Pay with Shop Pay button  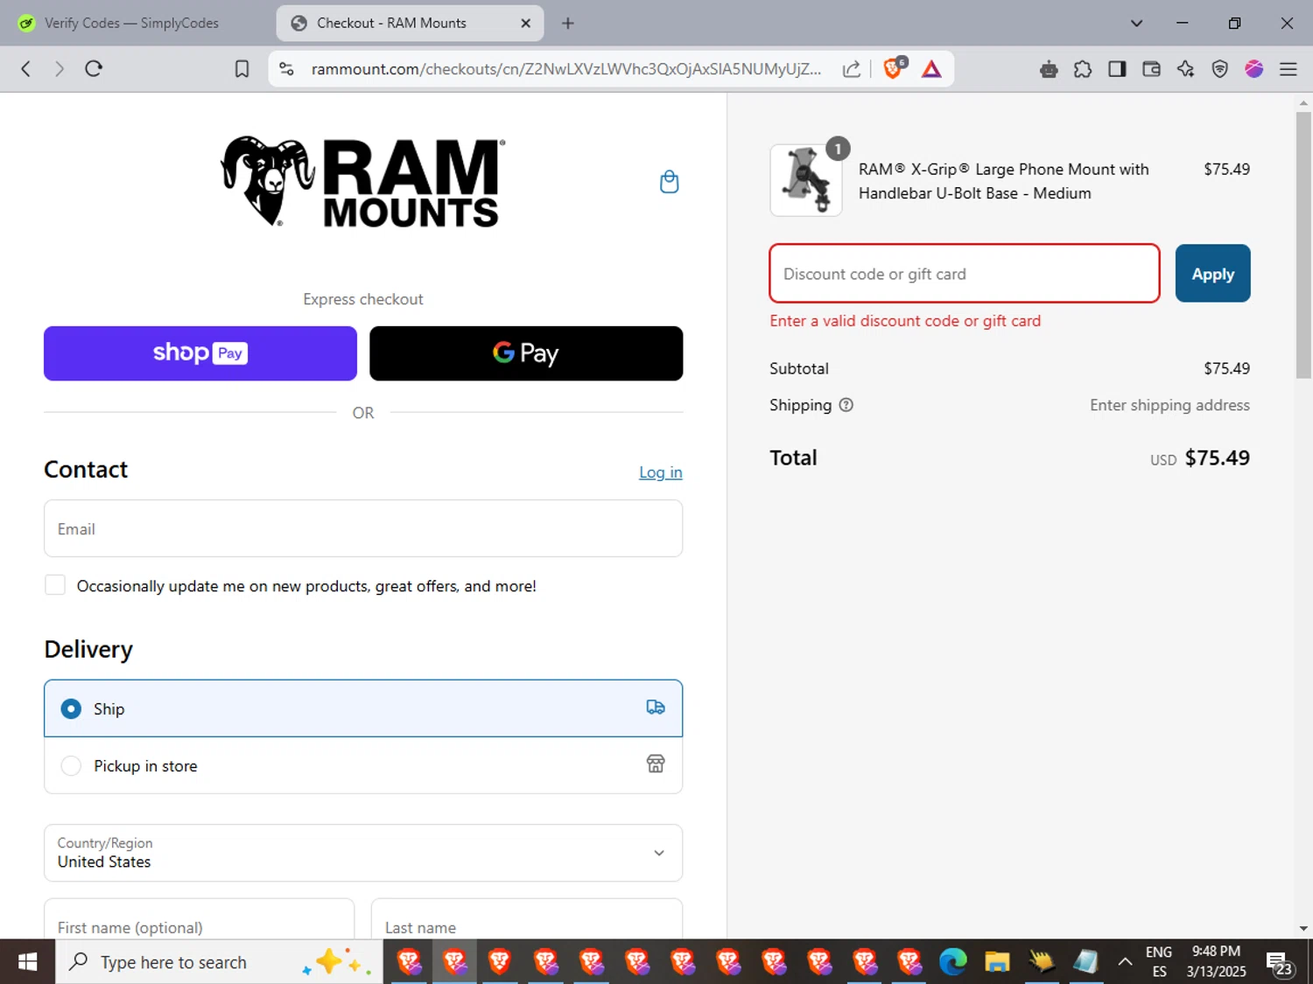[x=200, y=353]
